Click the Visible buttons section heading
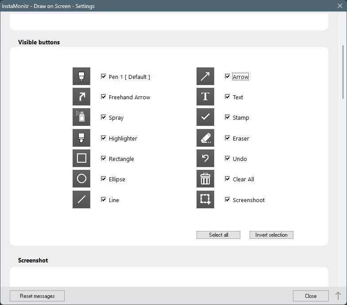347x305 pixels. [x=39, y=42]
